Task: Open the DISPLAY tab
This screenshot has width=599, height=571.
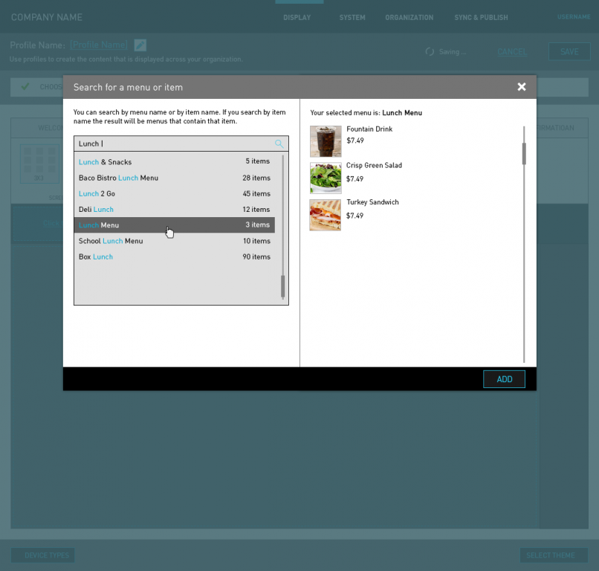Action: (x=297, y=18)
